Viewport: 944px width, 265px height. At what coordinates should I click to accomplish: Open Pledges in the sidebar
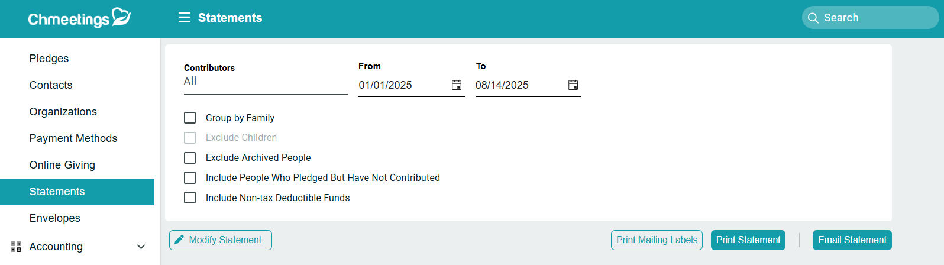[x=49, y=59]
